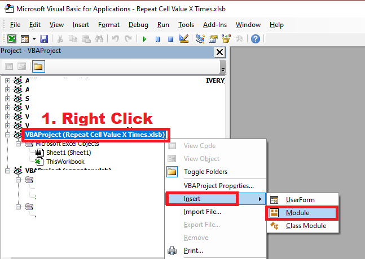Open the Debug menu
365x259 pixels.
pos(138,25)
